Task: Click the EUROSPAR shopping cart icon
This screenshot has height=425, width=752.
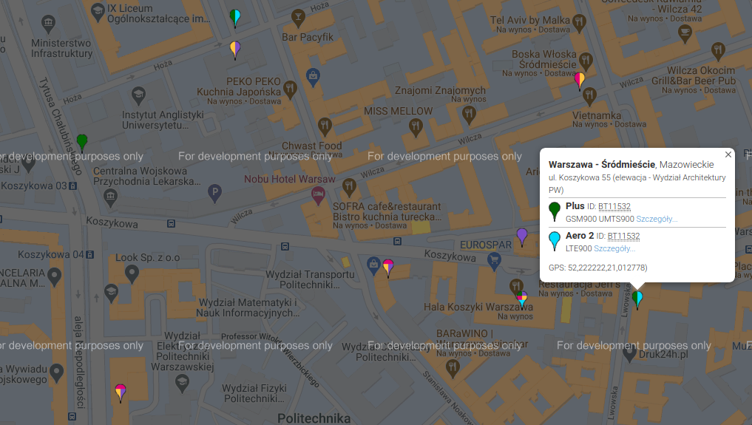Action: pos(494,261)
